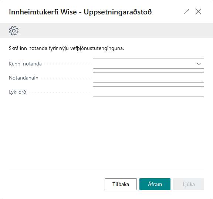Focus the Kenni notanda combo box field

click(148, 63)
